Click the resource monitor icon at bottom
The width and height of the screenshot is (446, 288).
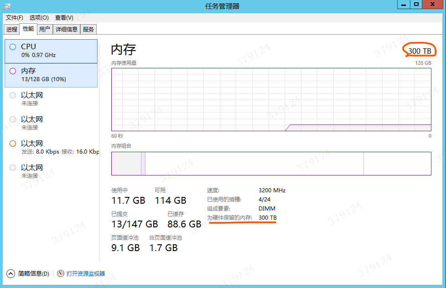(61, 273)
